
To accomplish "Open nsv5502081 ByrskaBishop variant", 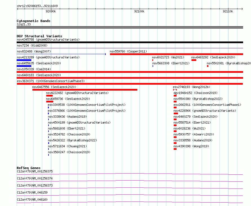I will (x=229, y=63).
